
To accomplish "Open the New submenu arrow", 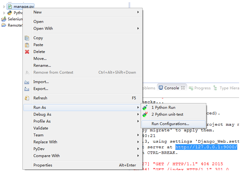I will tap(138, 12).
